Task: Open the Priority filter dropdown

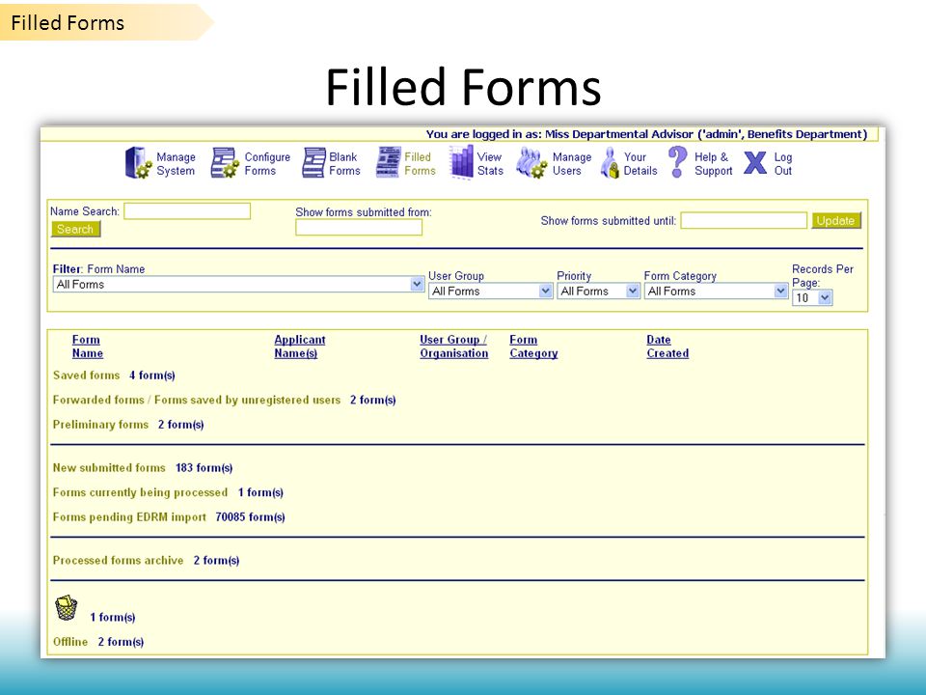Action: 598,291
